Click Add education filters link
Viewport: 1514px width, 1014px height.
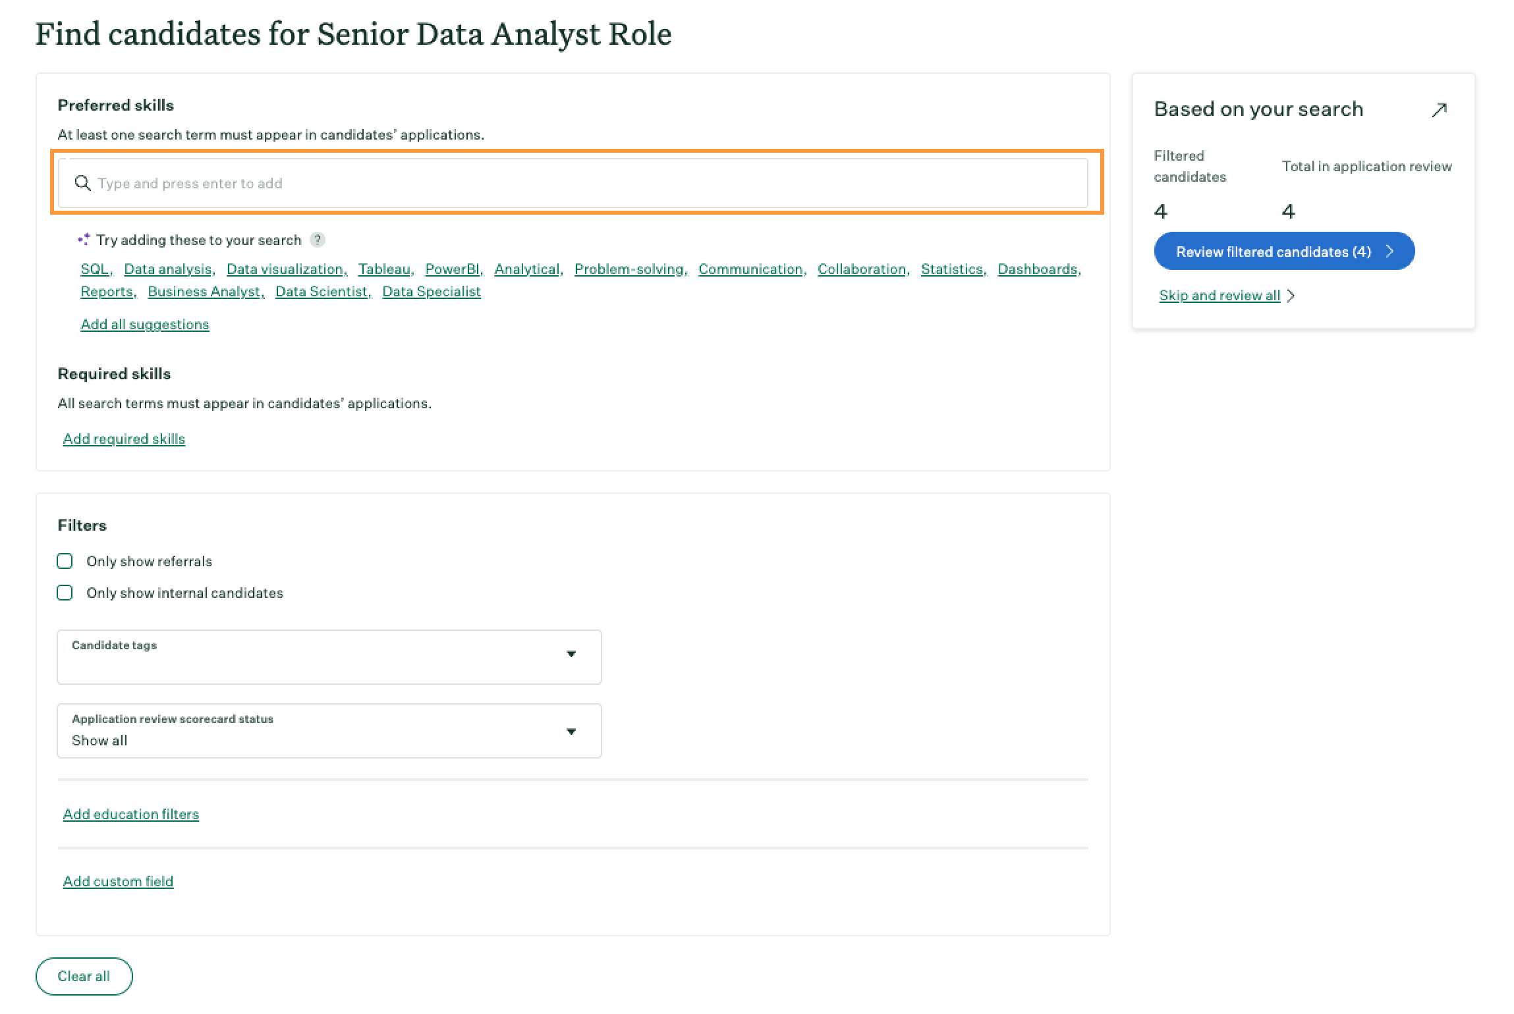(130, 814)
